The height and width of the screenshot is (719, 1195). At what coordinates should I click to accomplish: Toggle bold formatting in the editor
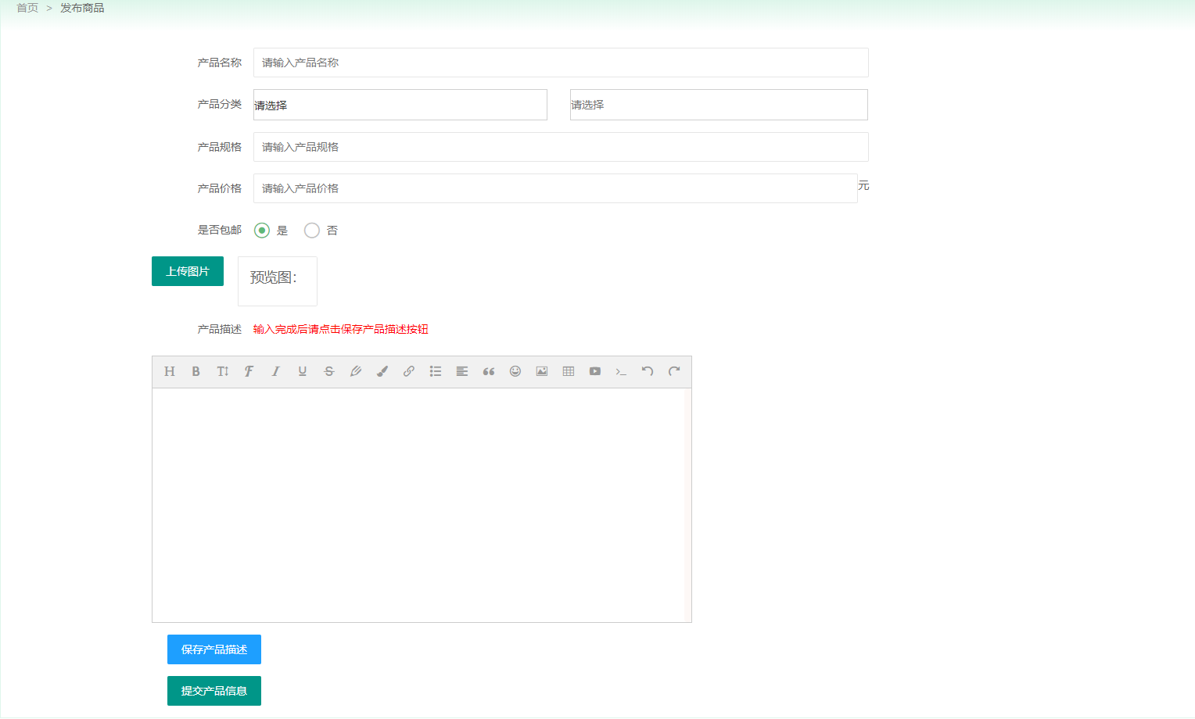pos(196,371)
